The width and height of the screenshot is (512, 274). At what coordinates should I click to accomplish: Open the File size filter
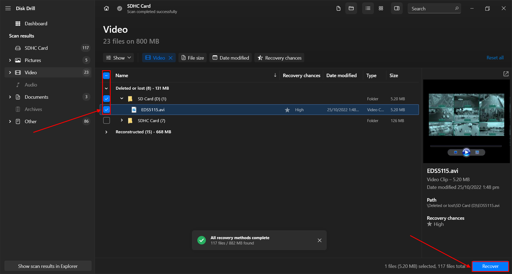click(x=193, y=58)
